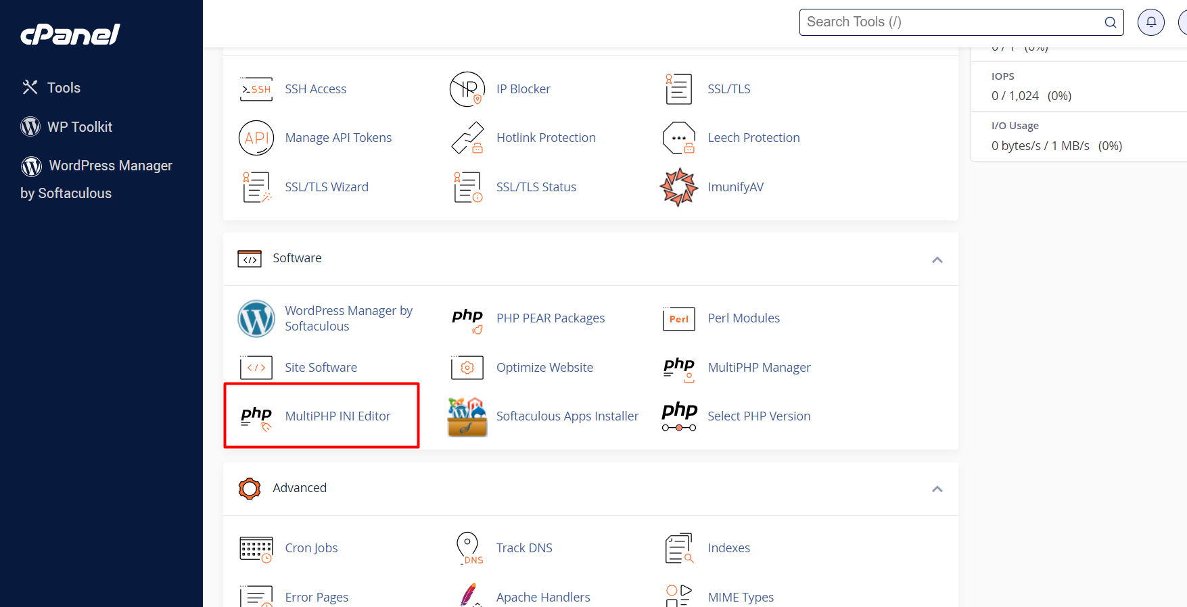Click the WordPress logo in Software section
This screenshot has width=1187, height=607.
256,318
